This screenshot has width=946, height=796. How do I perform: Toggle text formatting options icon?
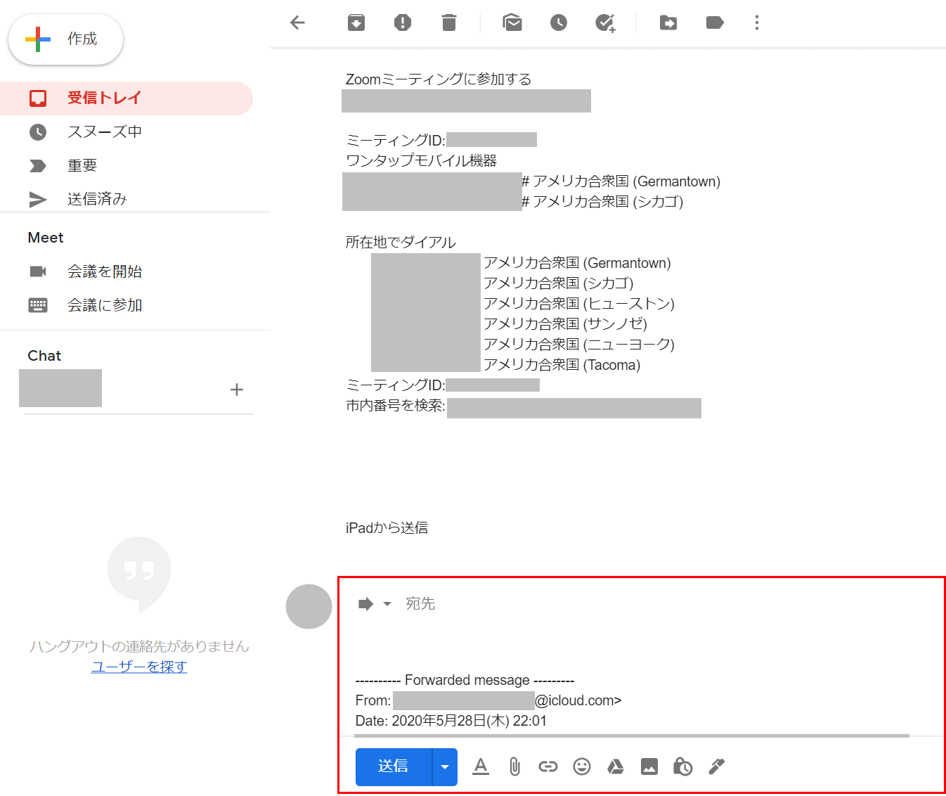[x=481, y=766]
